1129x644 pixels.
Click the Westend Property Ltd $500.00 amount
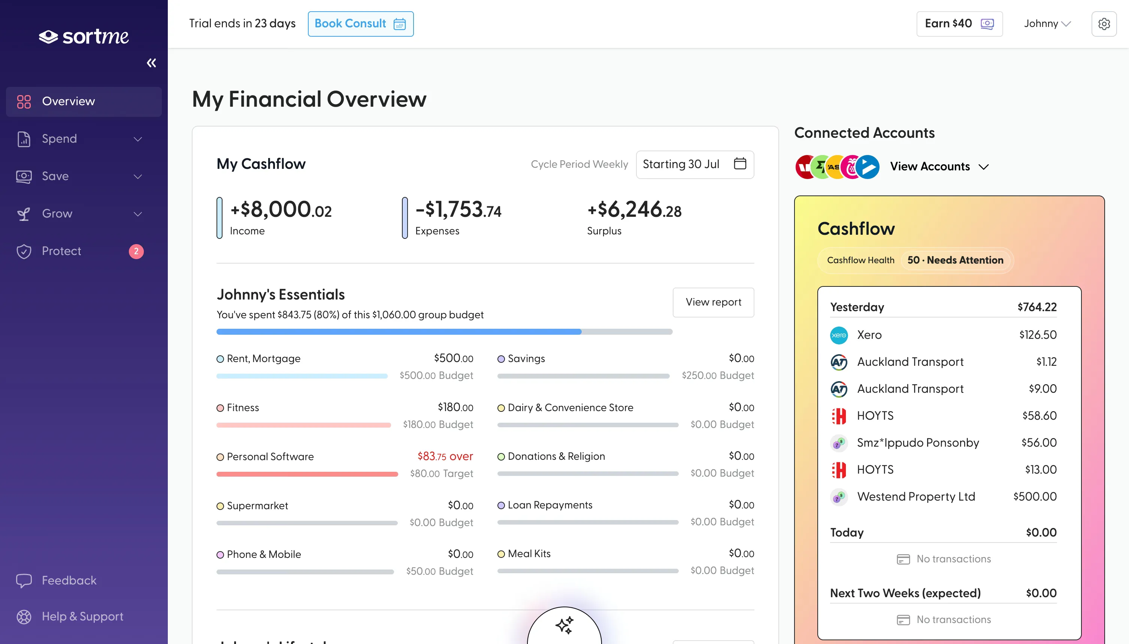coord(1035,496)
